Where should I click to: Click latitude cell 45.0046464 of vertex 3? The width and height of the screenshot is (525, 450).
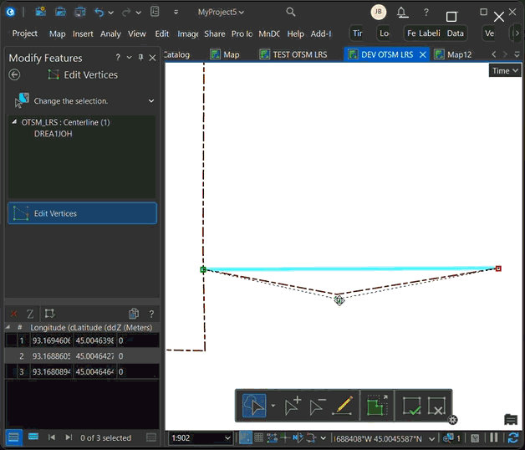[94, 372]
